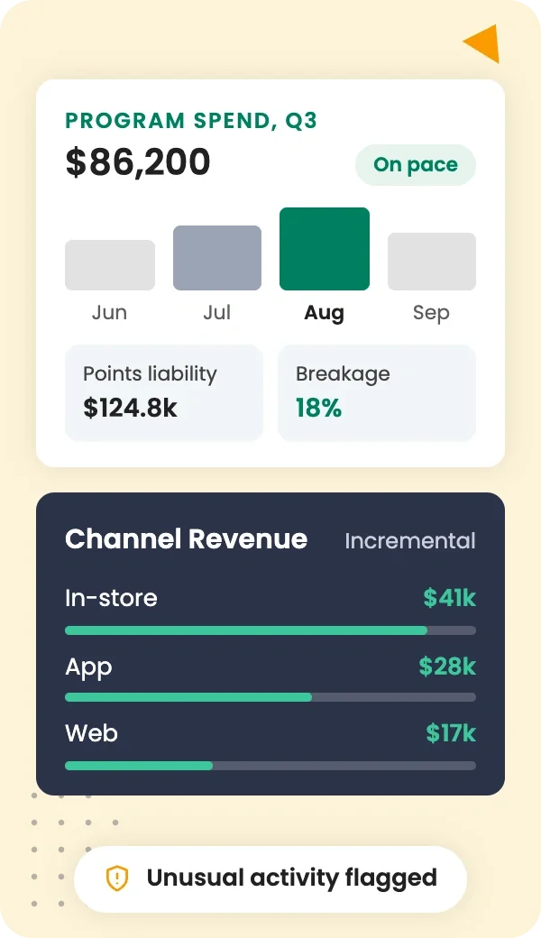The height and width of the screenshot is (938, 541).
Task: Open the Breakage card
Action: coord(377,393)
